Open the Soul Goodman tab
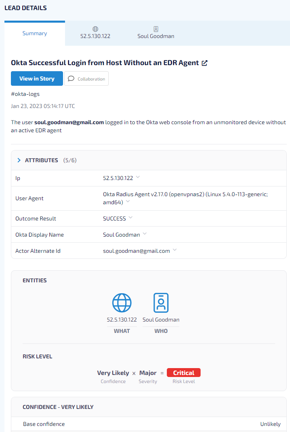This screenshot has width=290, height=432. [156, 33]
